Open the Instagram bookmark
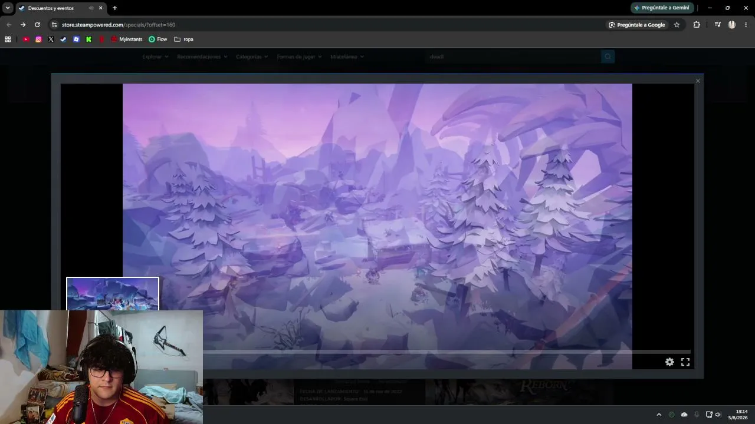Viewport: 755px width, 424px height. point(38,39)
